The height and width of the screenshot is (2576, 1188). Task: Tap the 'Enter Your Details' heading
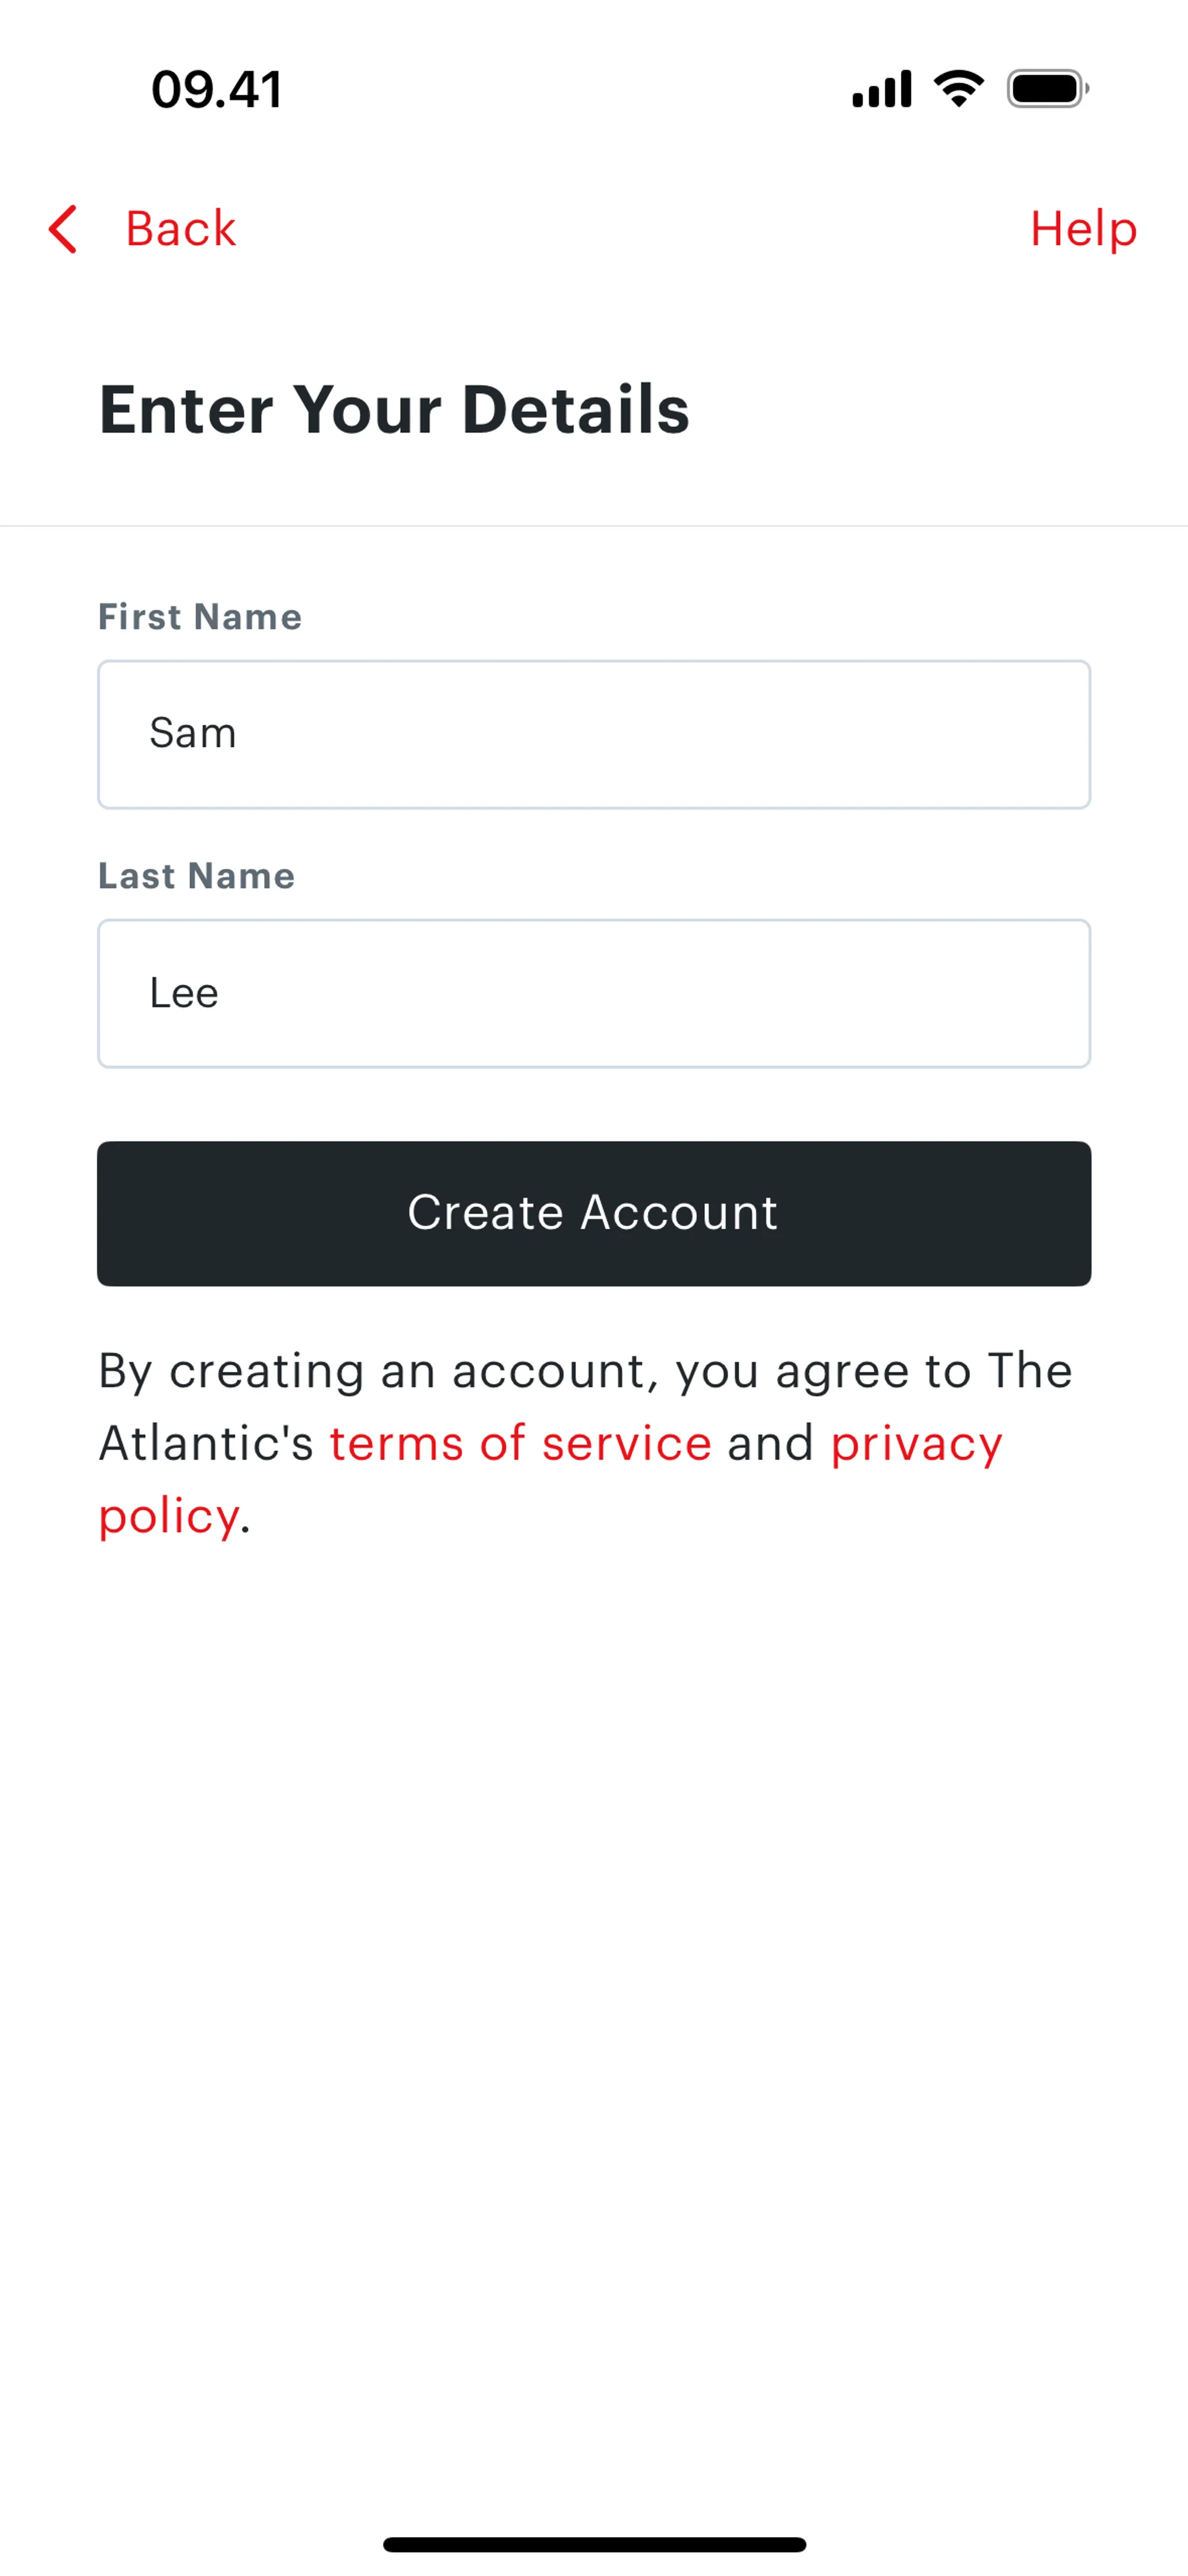point(394,409)
